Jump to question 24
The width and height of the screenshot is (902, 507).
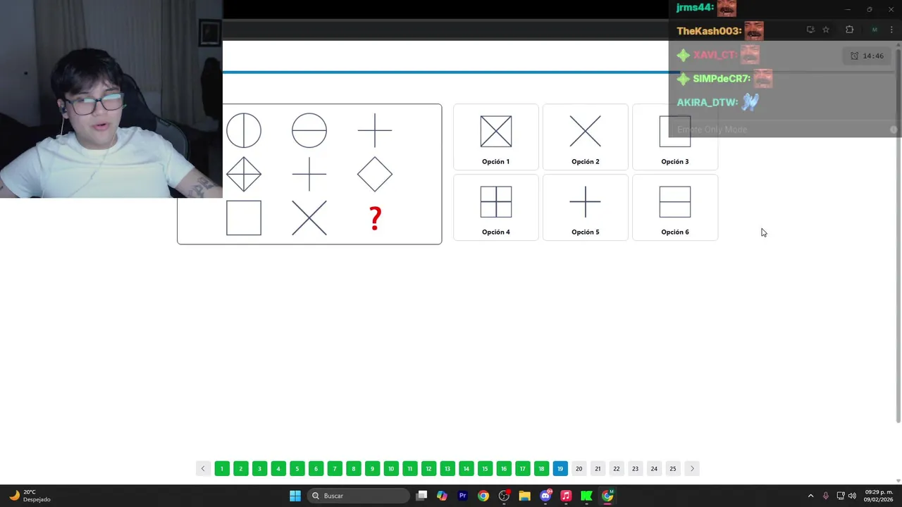click(654, 468)
